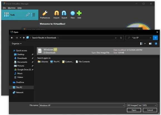Viewport: 161px width, 115px height.
Task: Click the pin icon beside Tools
Action: [28, 15]
